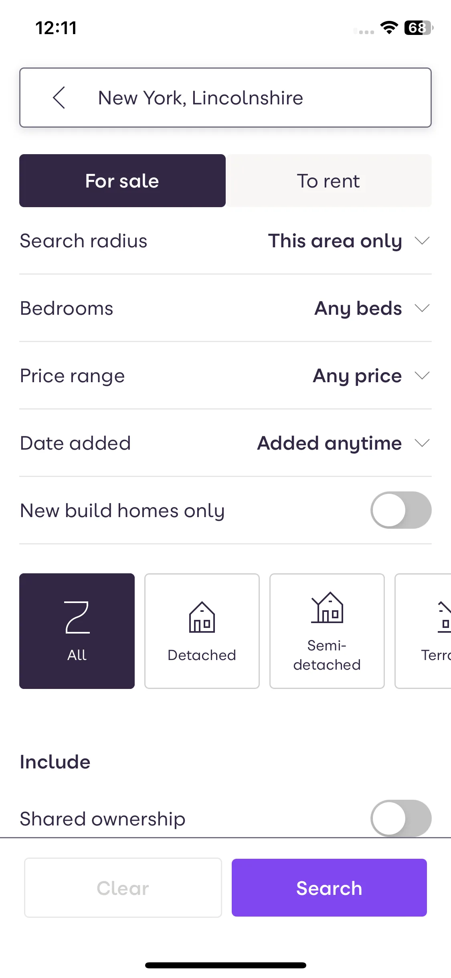Tap the back arrow in the location box
This screenshot has height=978, width=451.
coord(59,98)
